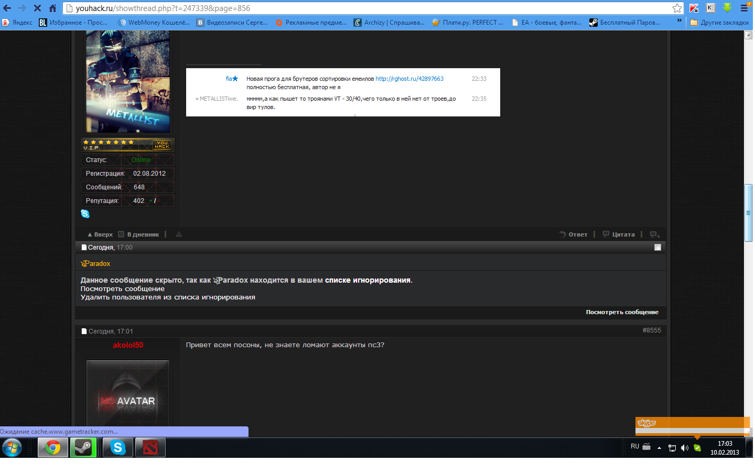Open the Kaspersky extension icon
This screenshot has width=755, height=472.
(694, 8)
